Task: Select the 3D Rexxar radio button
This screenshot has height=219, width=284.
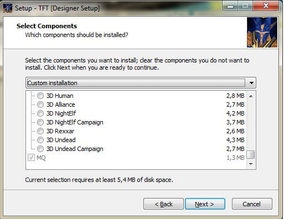Action: 40,131
